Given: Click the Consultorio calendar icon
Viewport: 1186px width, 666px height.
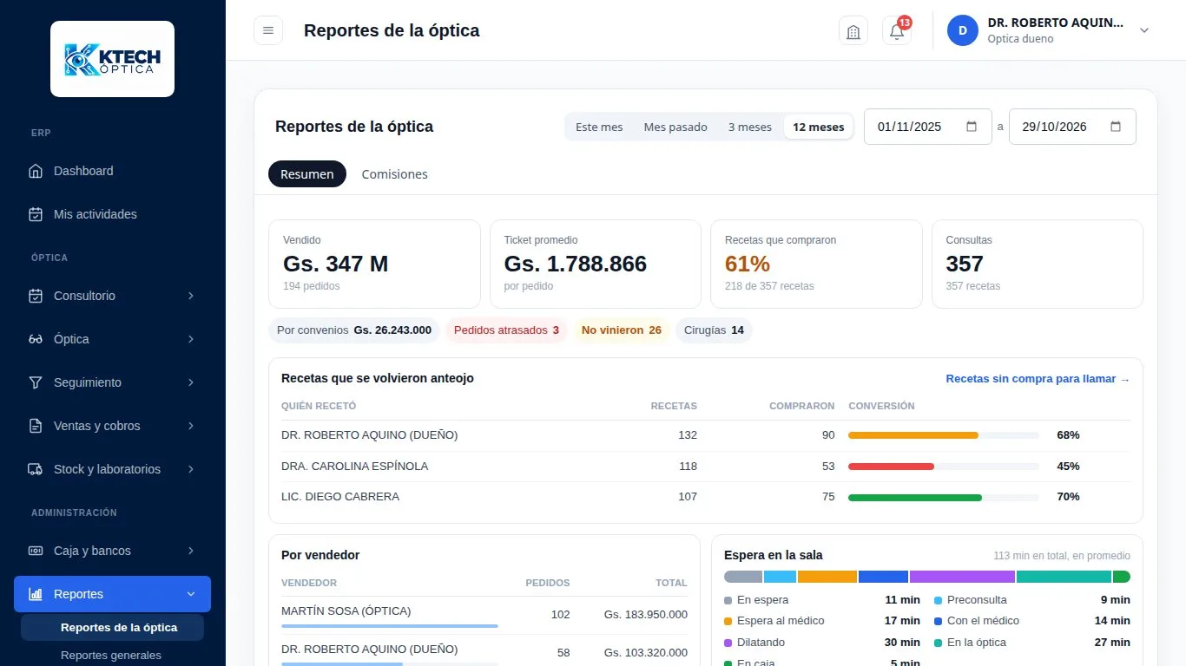Looking at the screenshot, I should [x=36, y=296].
